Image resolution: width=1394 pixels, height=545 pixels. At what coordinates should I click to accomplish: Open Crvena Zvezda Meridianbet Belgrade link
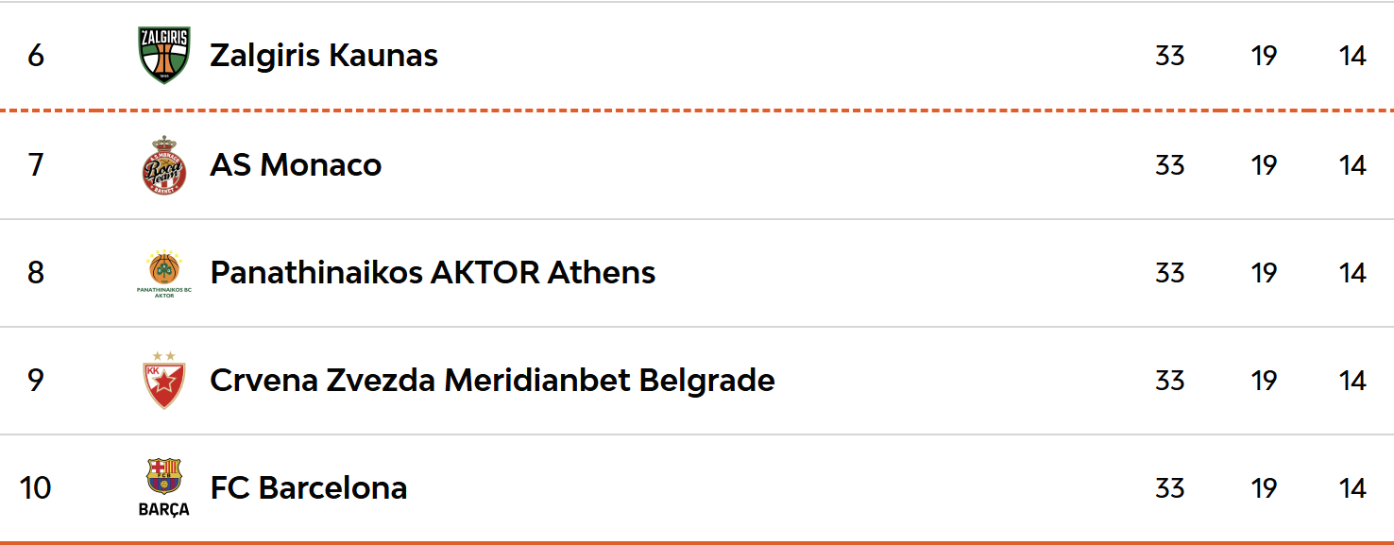click(x=492, y=381)
